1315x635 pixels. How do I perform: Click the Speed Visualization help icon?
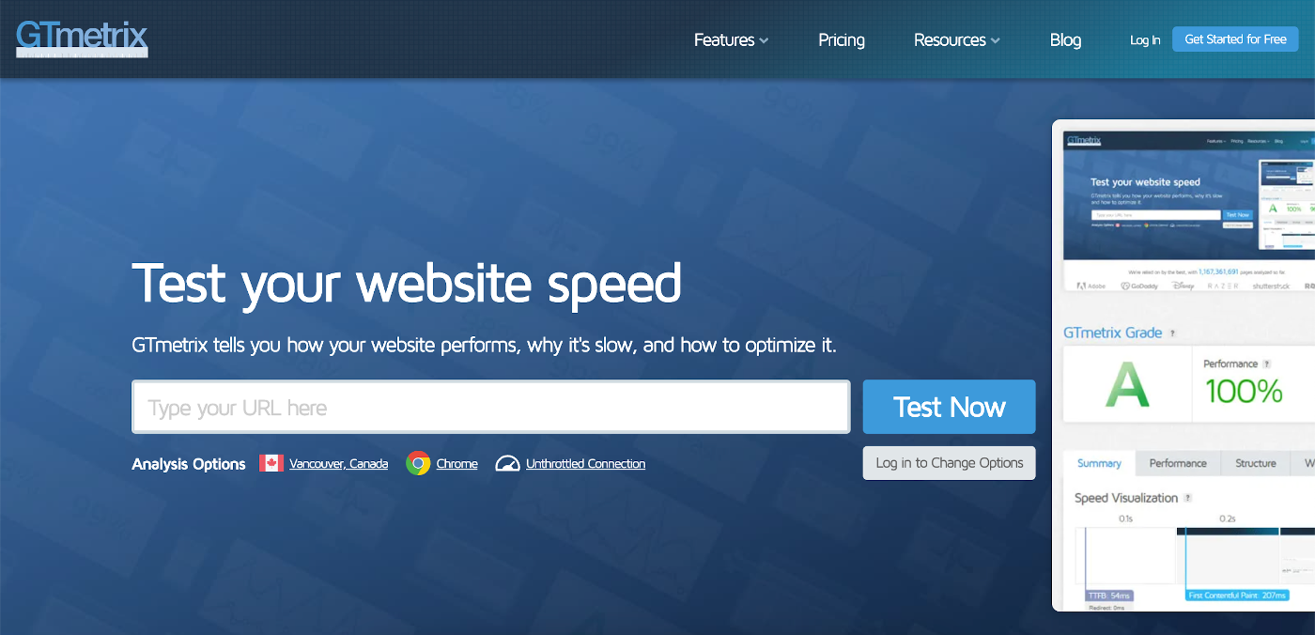[x=1188, y=498]
